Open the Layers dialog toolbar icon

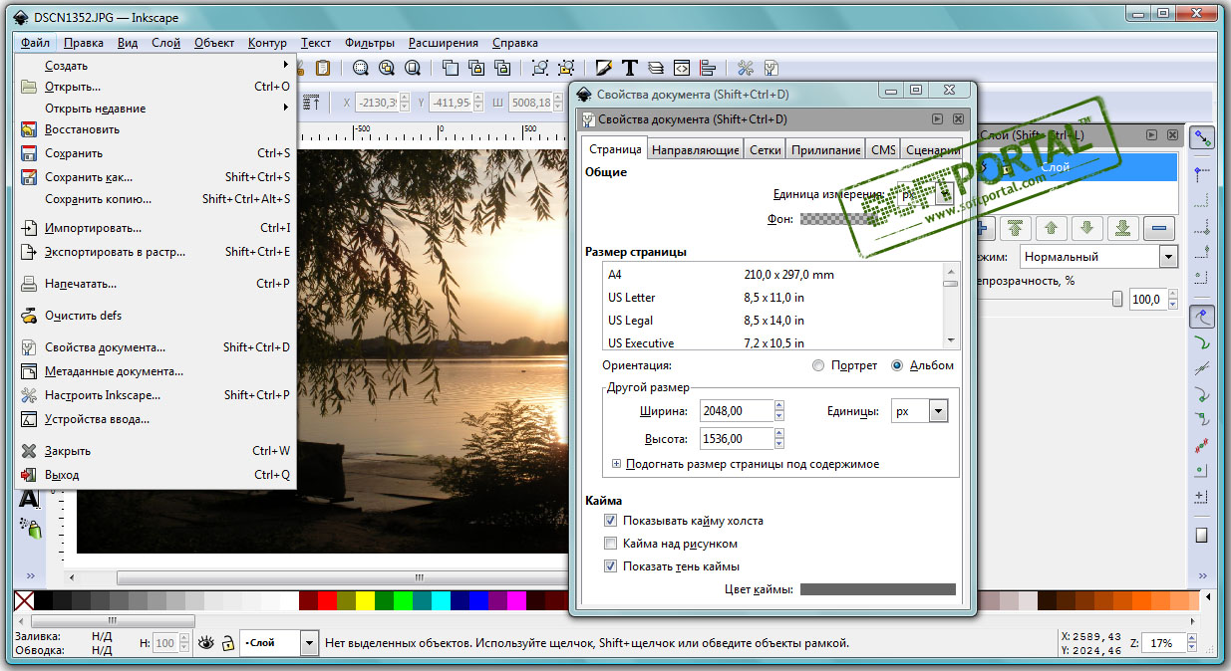point(656,68)
